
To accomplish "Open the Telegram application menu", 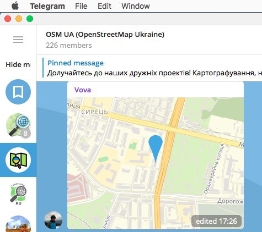I will pyautogui.click(x=47, y=6).
